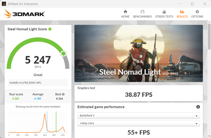
Task: Minimize the 3DMark window
Action: (x=180, y=4)
